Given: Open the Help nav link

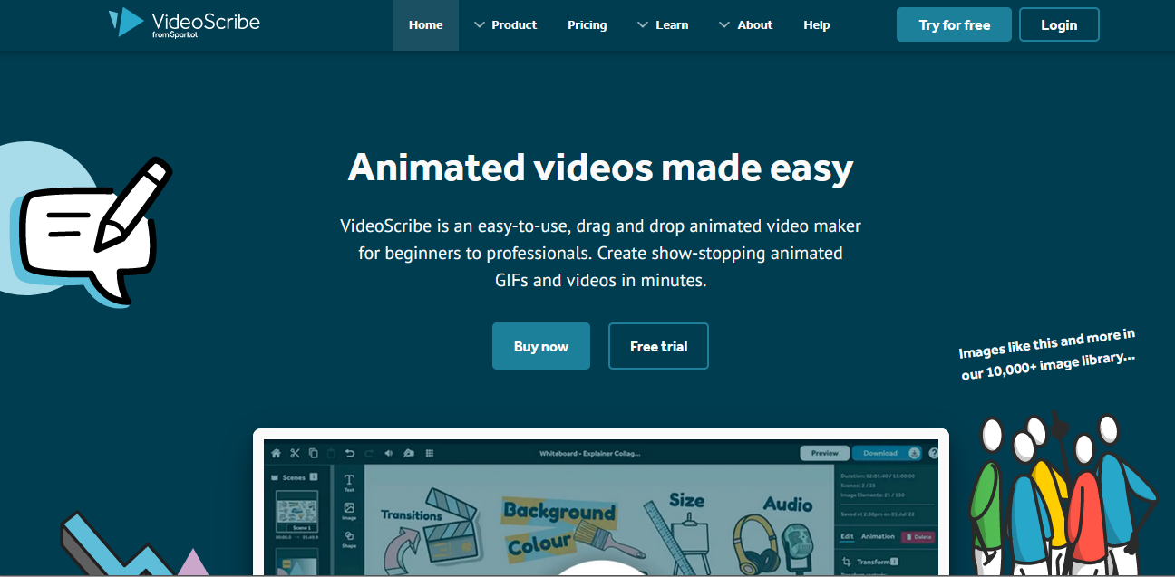Looking at the screenshot, I should 817,25.
